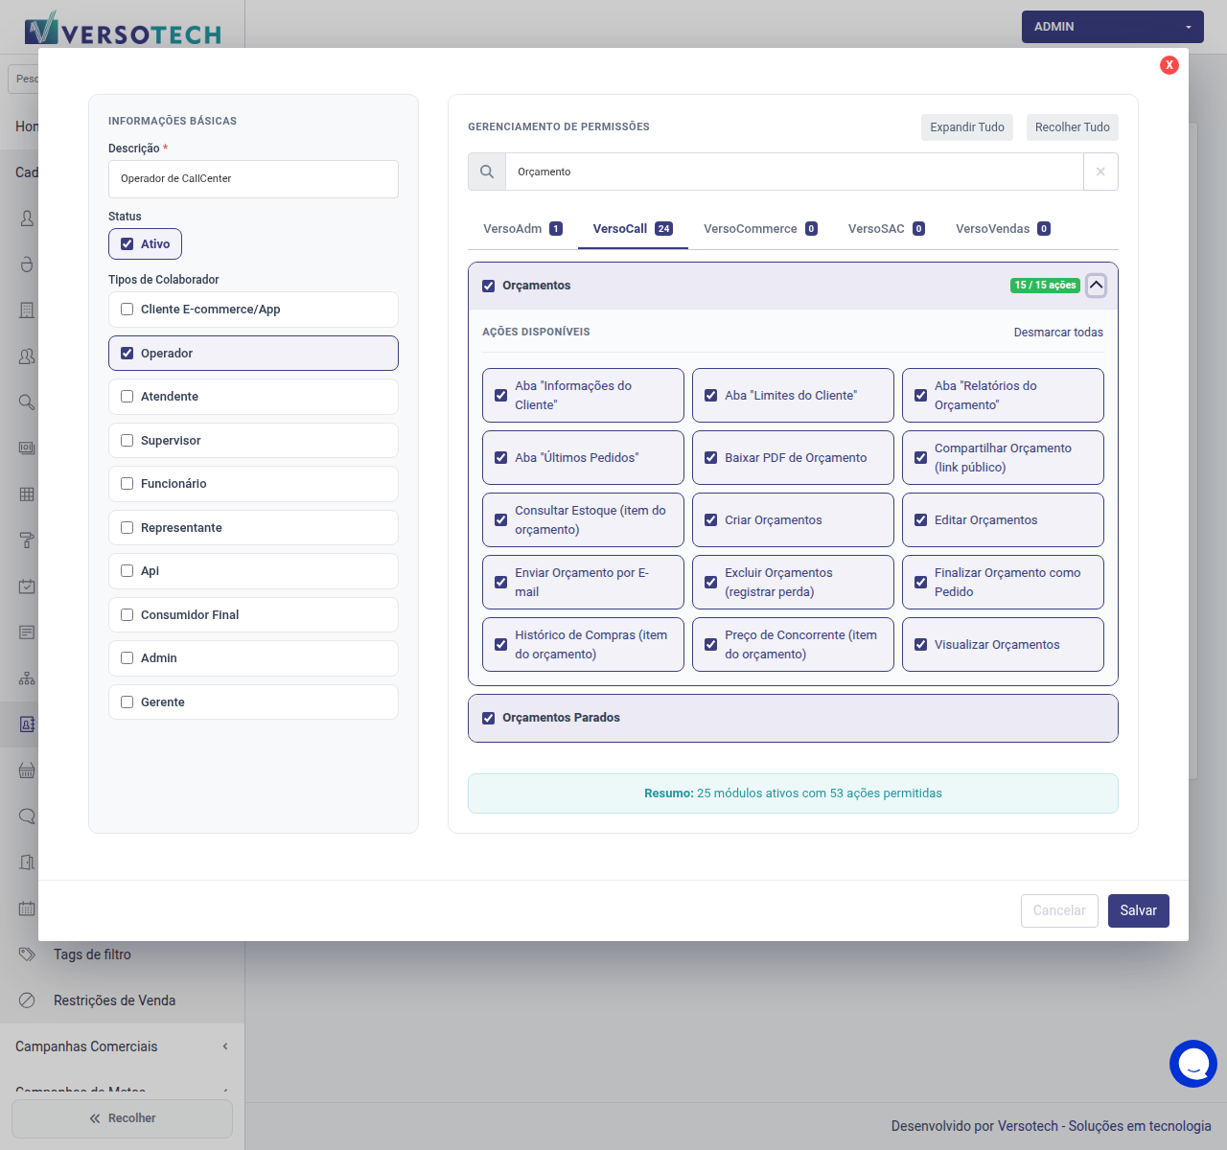1227x1150 pixels.
Task: Clear the permission search field
Action: point(1100,172)
